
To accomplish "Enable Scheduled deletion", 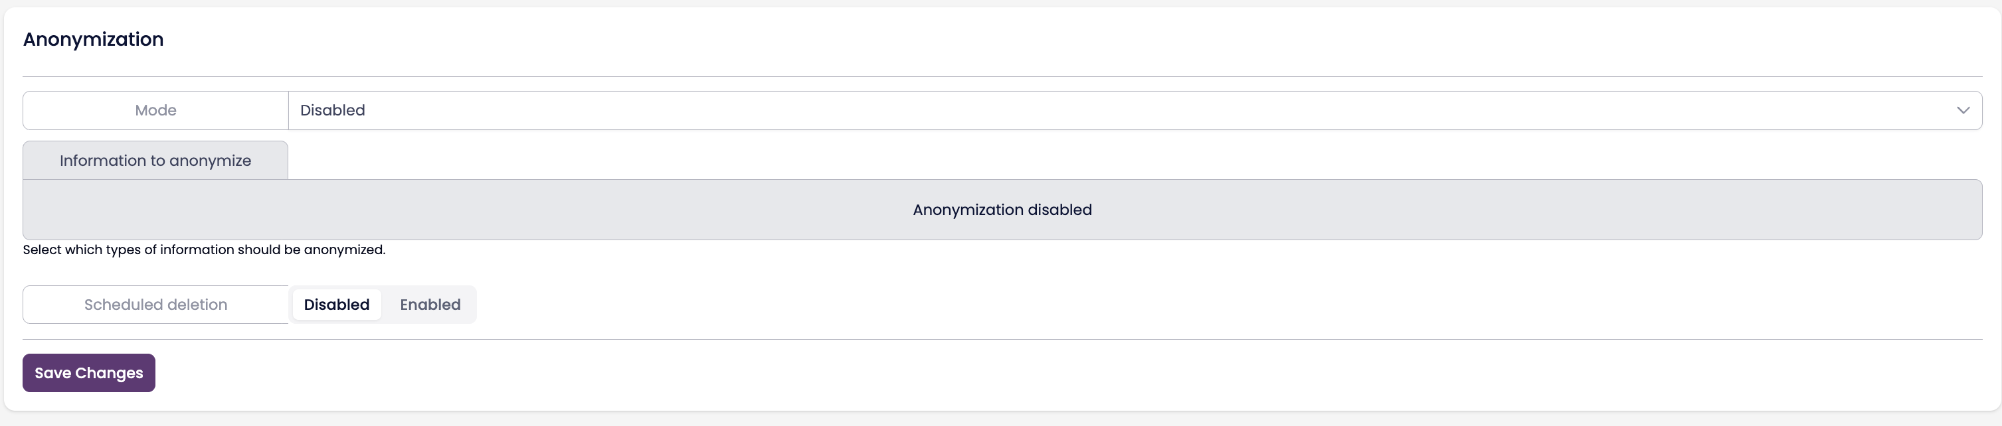I will pos(430,305).
